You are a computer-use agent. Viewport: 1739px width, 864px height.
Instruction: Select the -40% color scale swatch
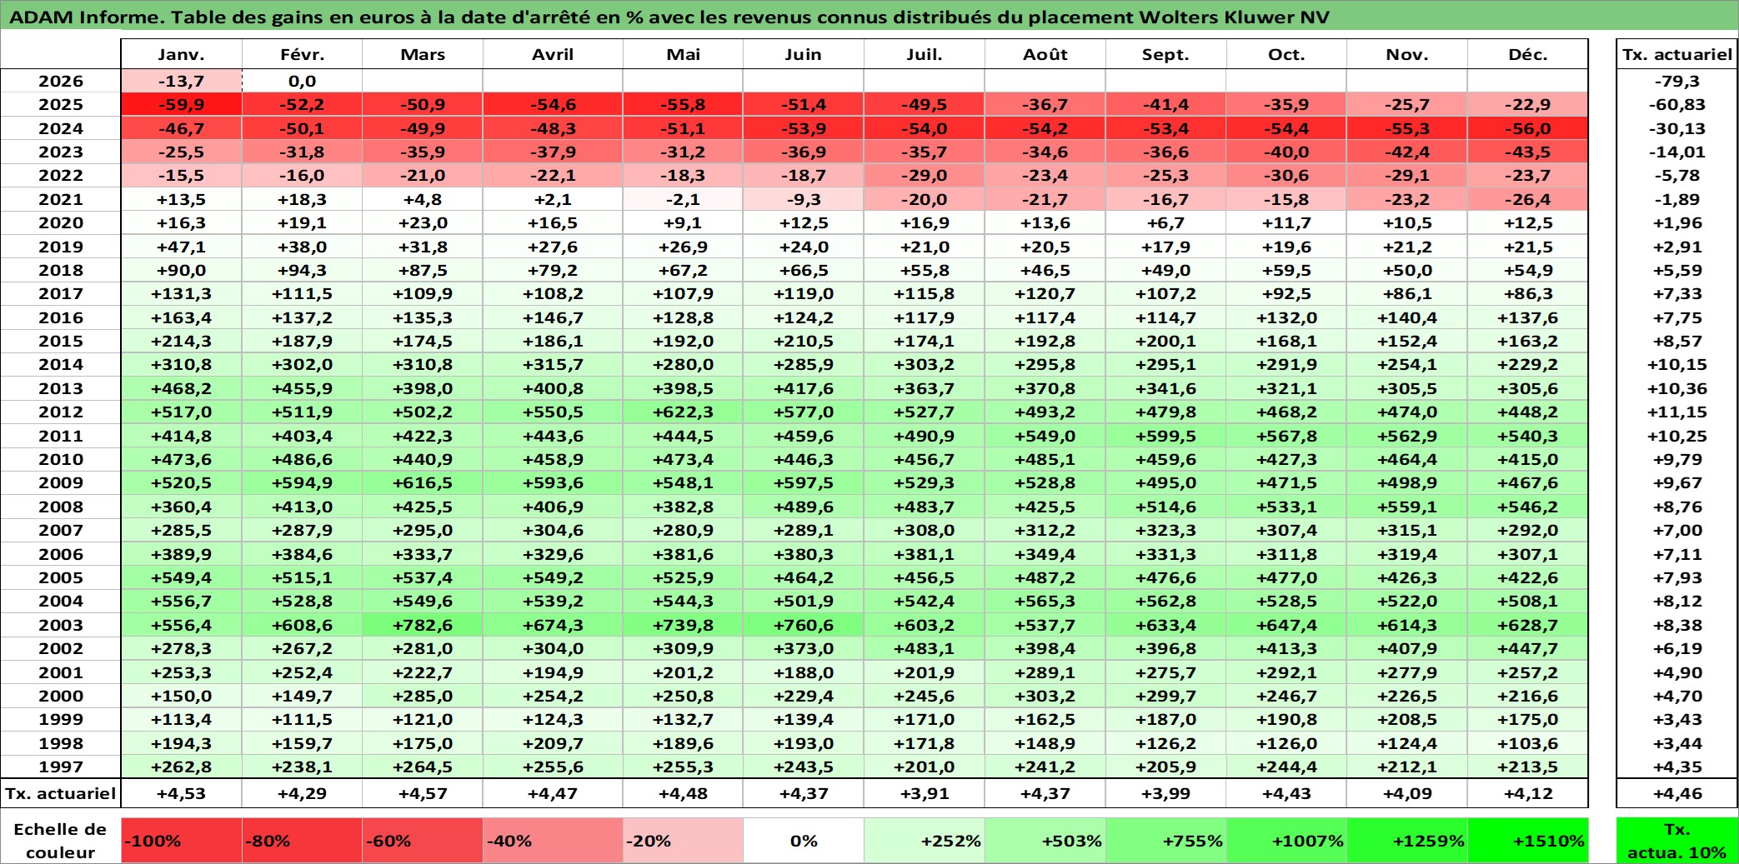(553, 841)
